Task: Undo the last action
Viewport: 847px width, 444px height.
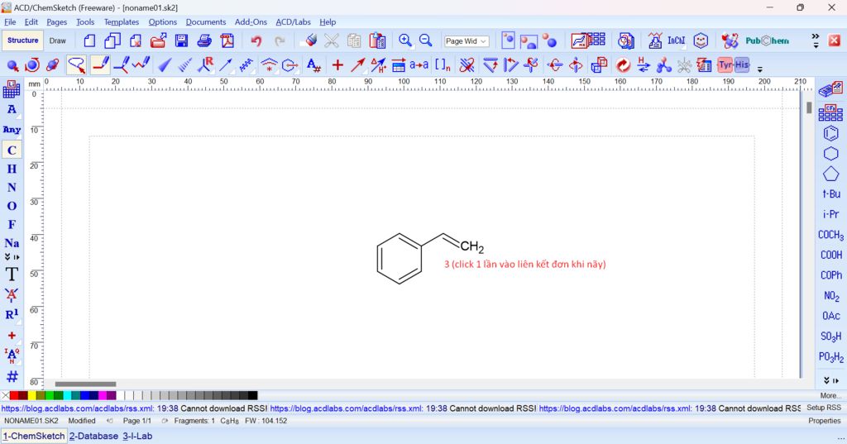Action: (x=256, y=41)
